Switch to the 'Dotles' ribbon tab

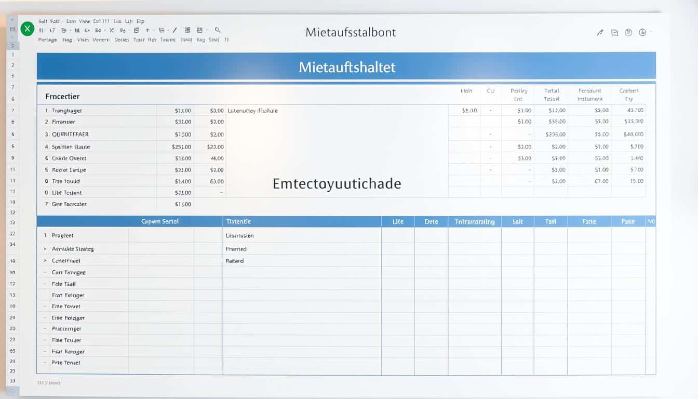click(122, 40)
